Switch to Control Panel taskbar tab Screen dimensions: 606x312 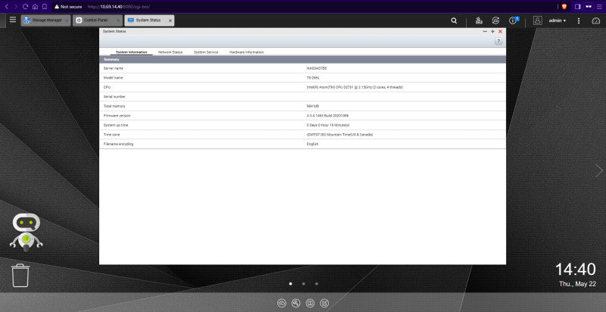pos(98,20)
